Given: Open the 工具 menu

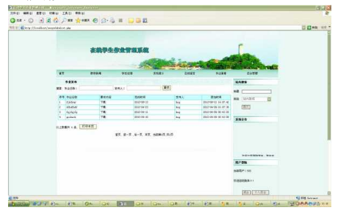Looking at the screenshot, I should point(67,13).
